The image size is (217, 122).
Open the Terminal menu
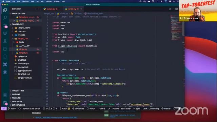coord(48,1)
